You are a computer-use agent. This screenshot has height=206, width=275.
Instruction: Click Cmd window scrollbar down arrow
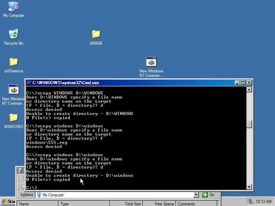tap(249, 187)
